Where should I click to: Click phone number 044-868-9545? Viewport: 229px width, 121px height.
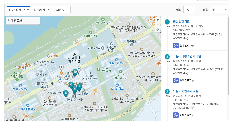coord(182,65)
